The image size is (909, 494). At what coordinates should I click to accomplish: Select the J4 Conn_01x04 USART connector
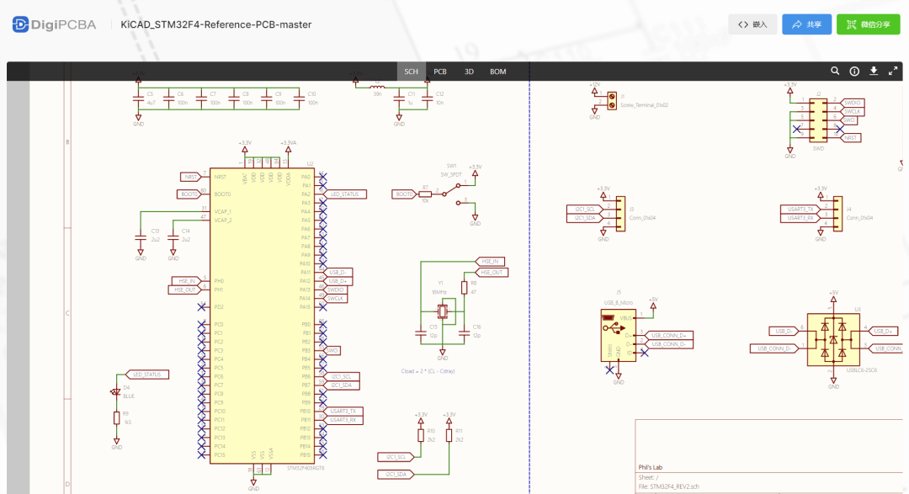coord(837,214)
